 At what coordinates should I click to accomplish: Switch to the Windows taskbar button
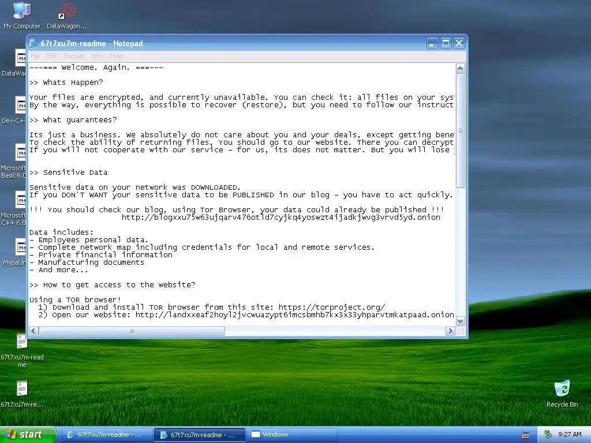[x=292, y=435]
